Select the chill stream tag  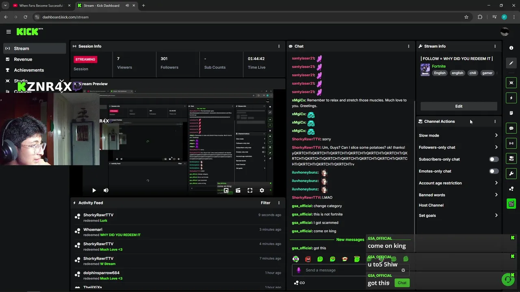[x=472, y=73]
